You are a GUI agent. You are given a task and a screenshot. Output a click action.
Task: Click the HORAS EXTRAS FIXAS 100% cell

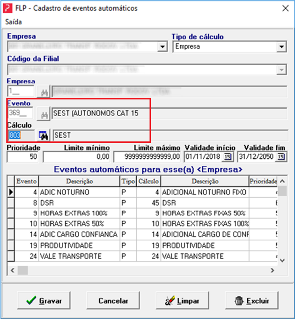coord(205,224)
